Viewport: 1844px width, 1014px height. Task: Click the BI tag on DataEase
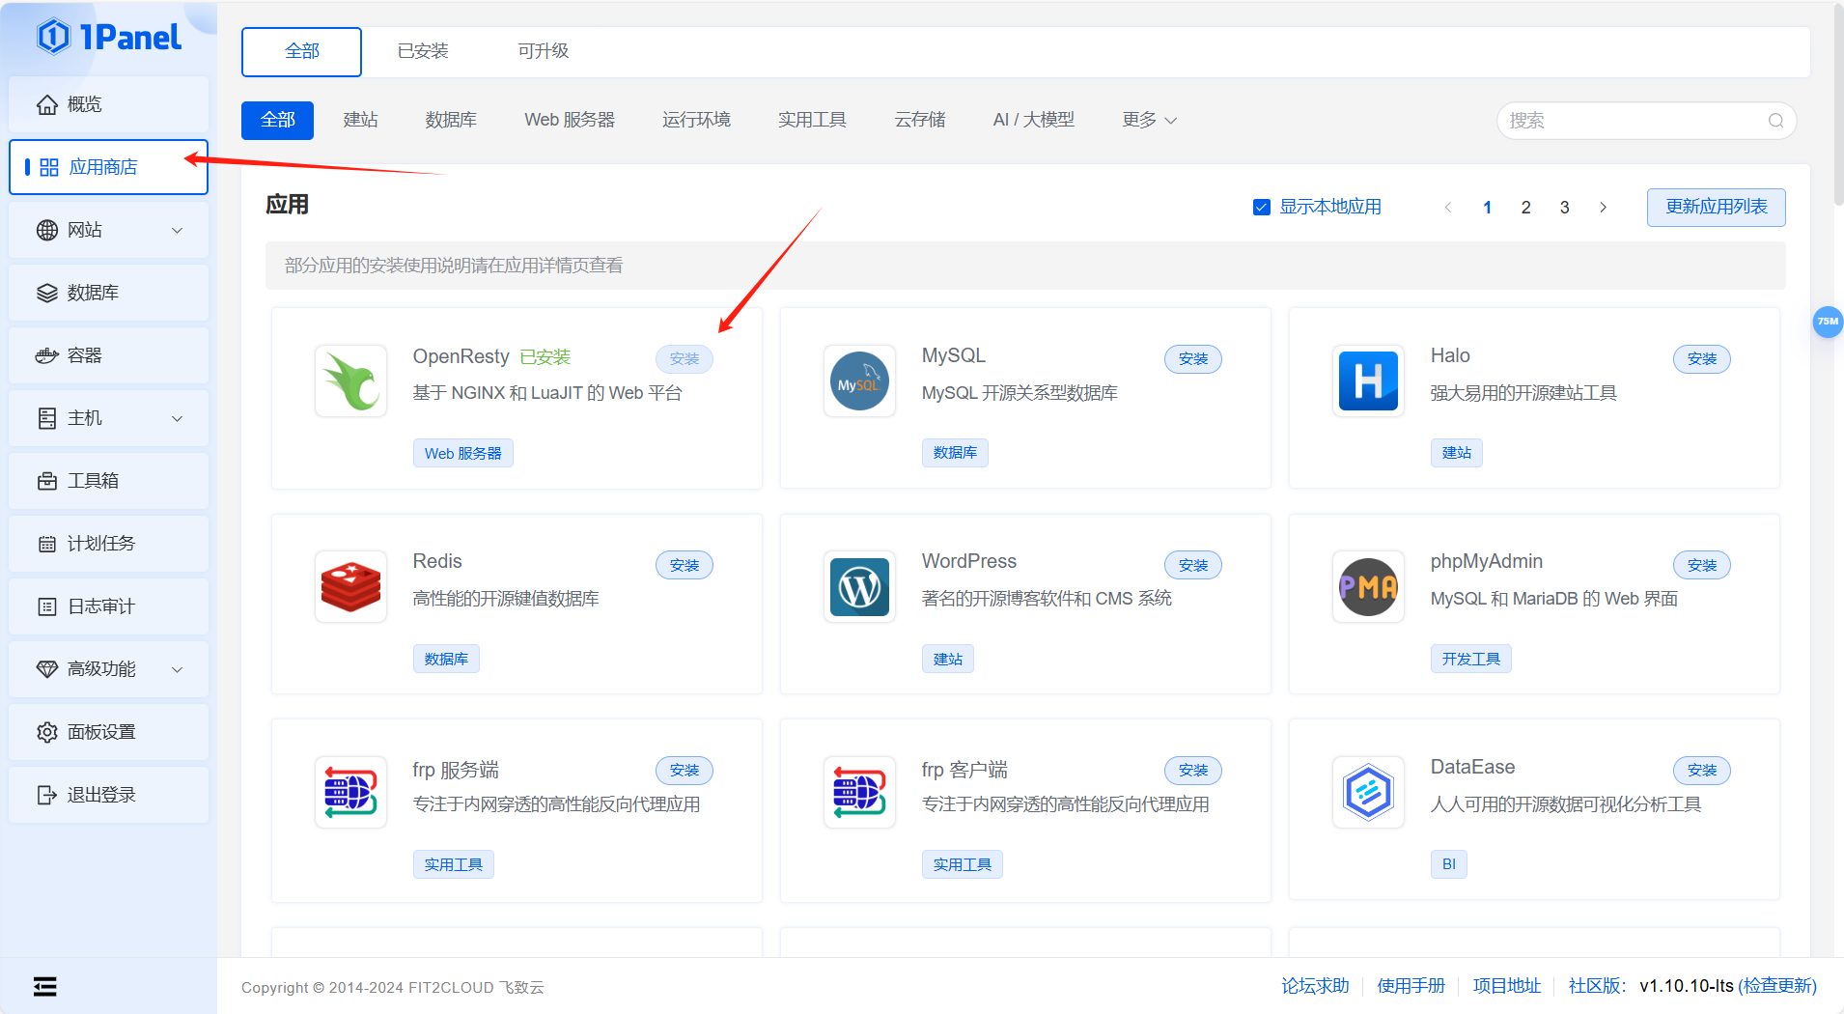1448,864
